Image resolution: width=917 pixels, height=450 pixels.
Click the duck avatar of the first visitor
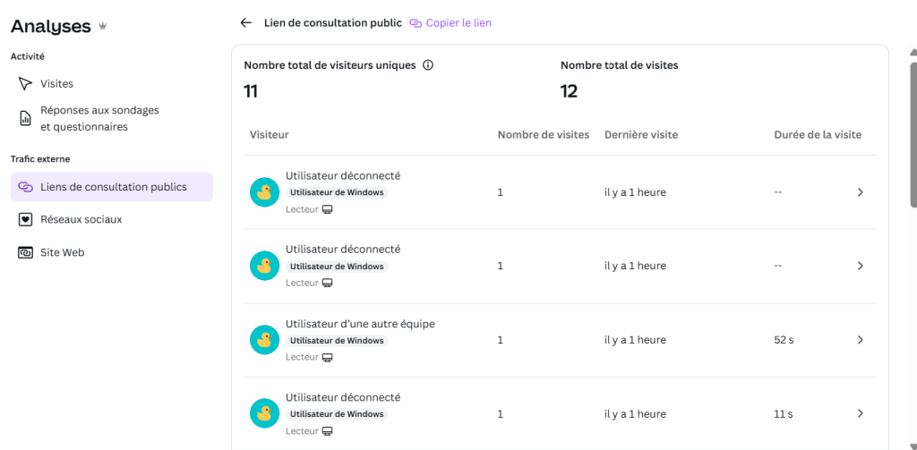[264, 192]
